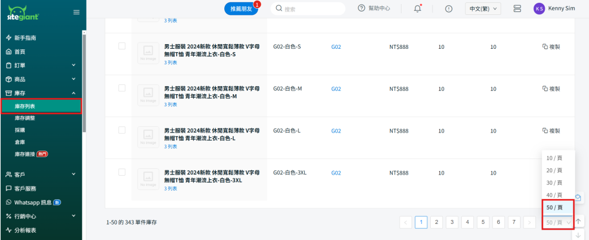
Task: Open G02 link in 白色-3XL row
Action: pos(336,173)
